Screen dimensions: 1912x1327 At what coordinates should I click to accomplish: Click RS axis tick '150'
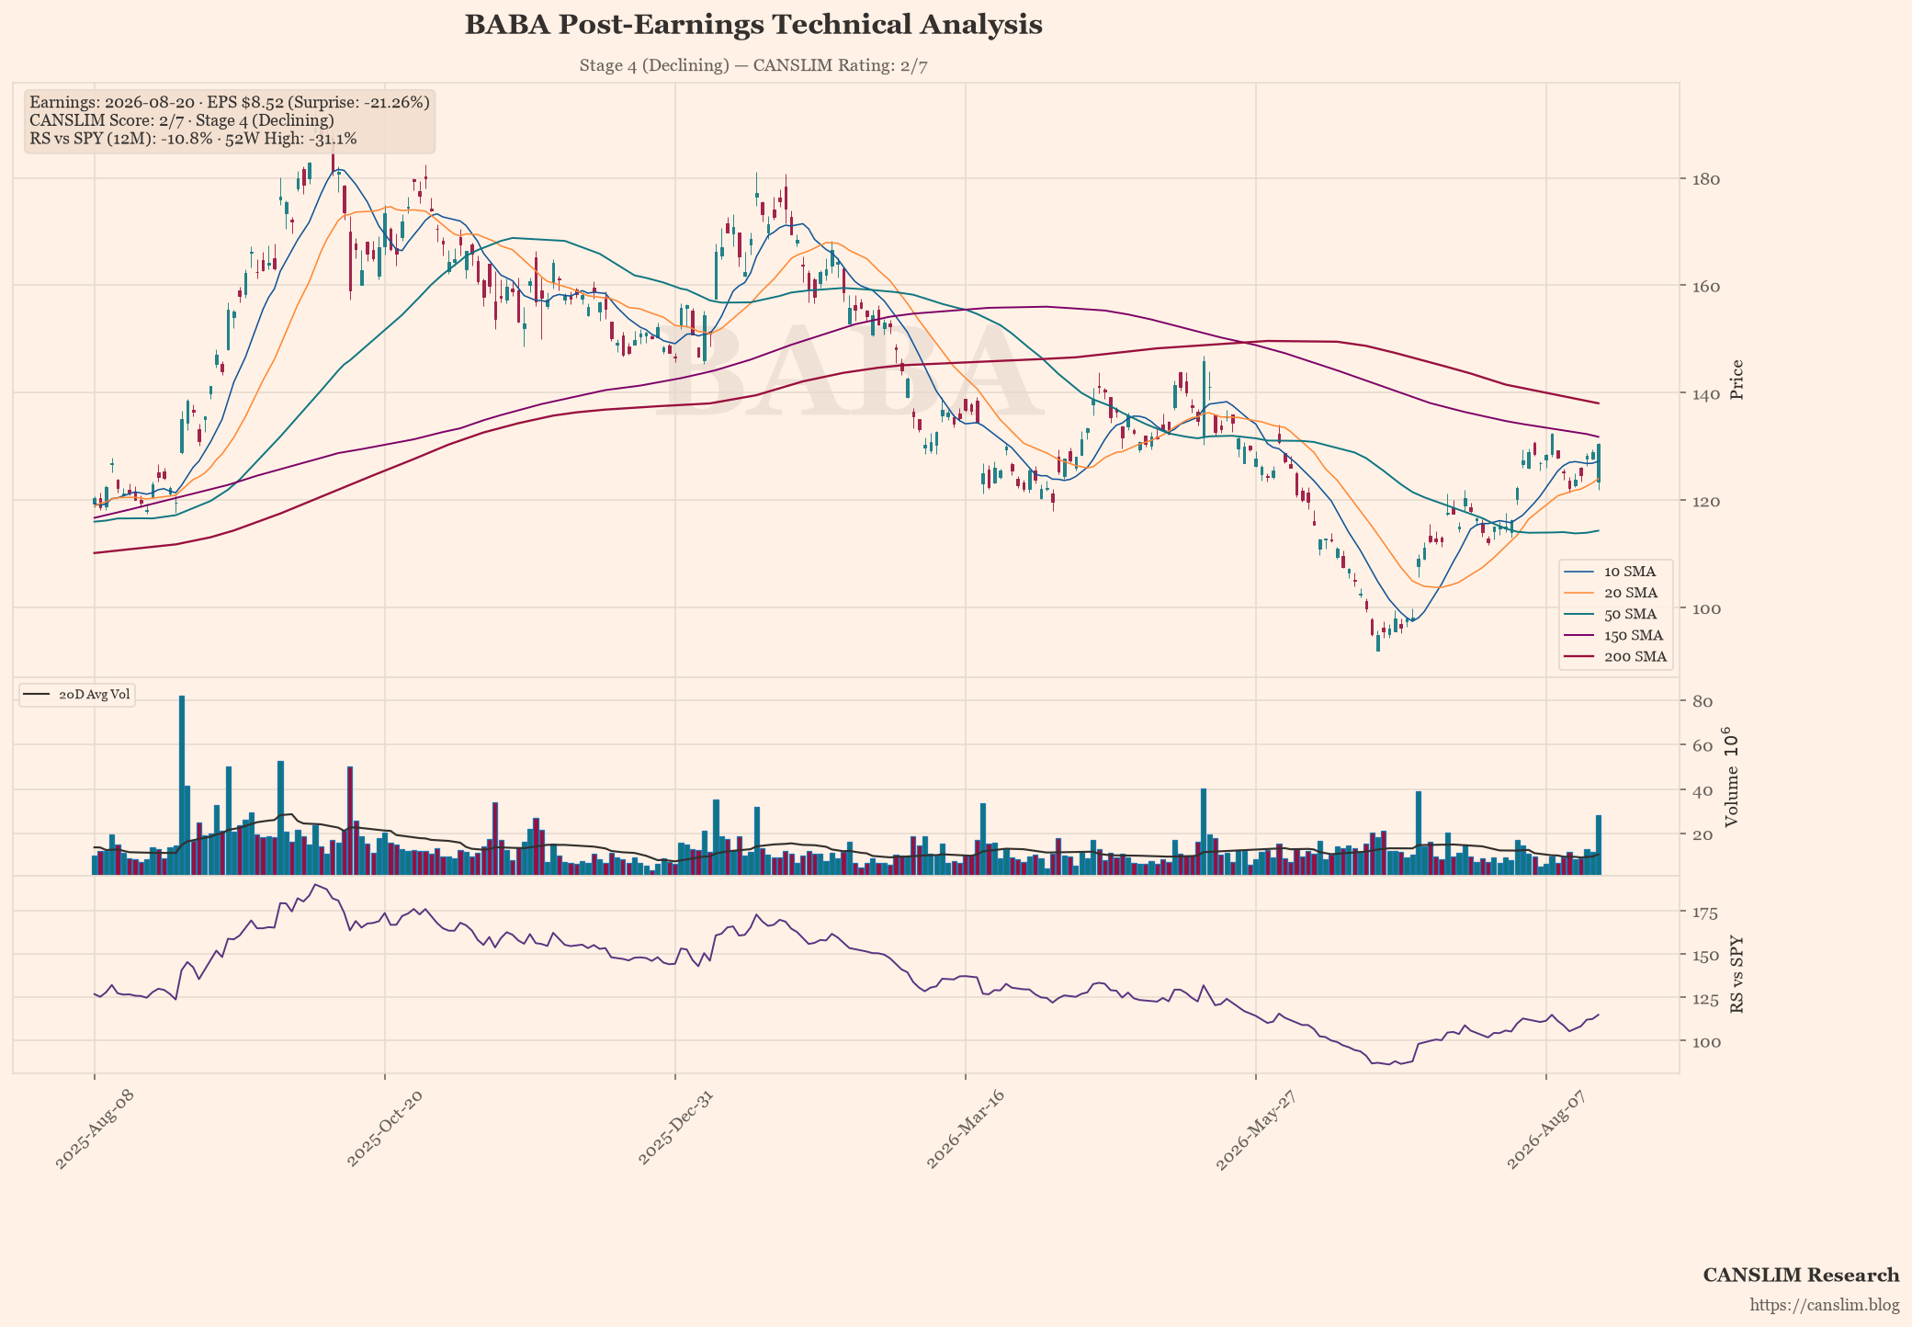1706,956
